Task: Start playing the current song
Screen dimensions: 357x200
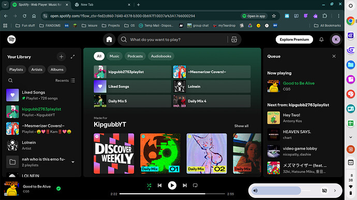Action: [x=172, y=186]
